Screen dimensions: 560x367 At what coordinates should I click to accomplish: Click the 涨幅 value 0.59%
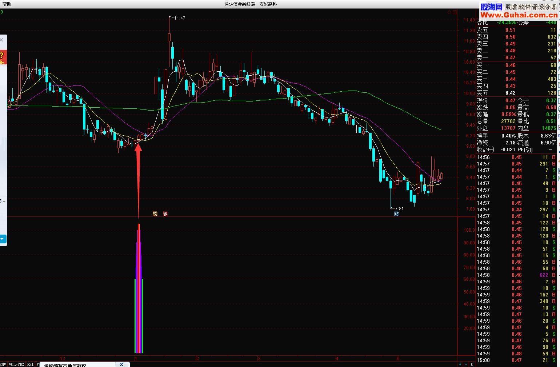(508, 114)
